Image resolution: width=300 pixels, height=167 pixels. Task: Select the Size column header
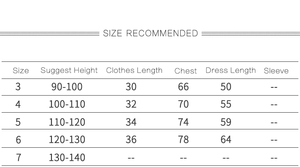pos(21,70)
